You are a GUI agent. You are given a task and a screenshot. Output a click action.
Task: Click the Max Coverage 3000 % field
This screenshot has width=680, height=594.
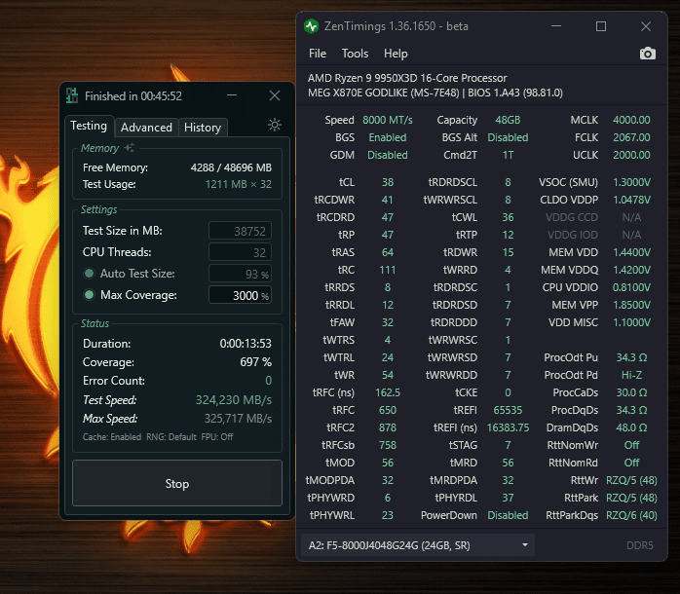(240, 295)
